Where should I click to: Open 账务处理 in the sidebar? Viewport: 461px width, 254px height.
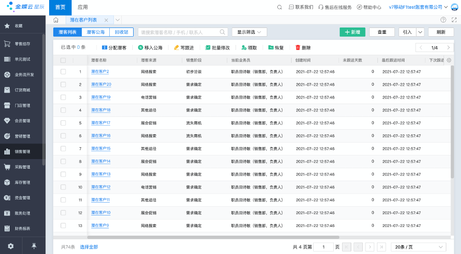click(x=22, y=213)
